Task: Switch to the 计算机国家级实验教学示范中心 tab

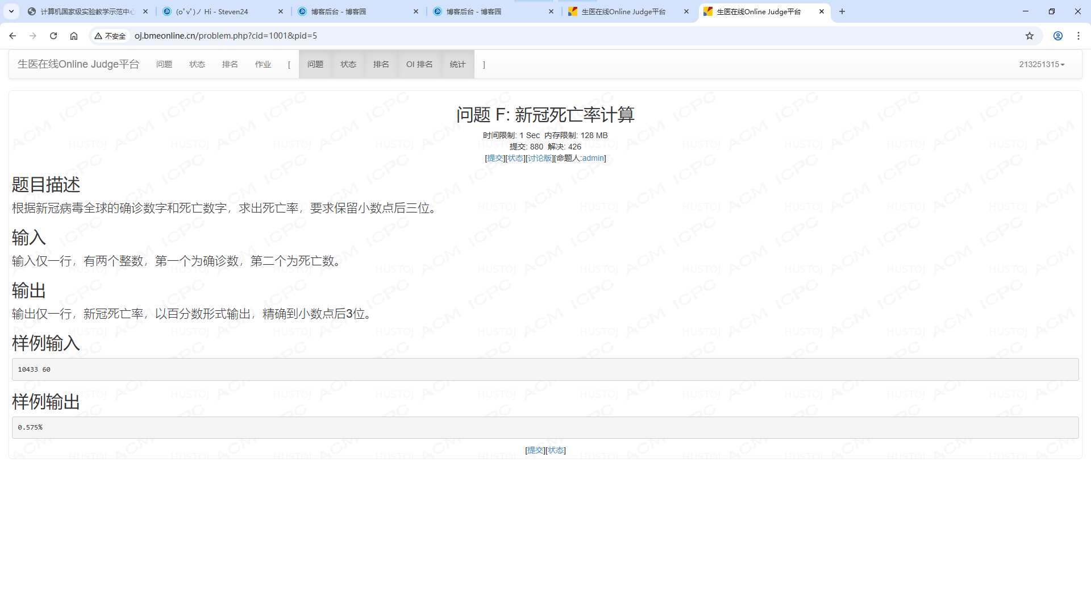Action: tap(88, 11)
